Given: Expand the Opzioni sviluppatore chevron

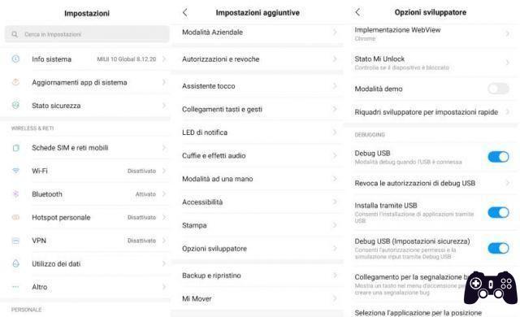Looking at the screenshot, I should coord(335,249).
